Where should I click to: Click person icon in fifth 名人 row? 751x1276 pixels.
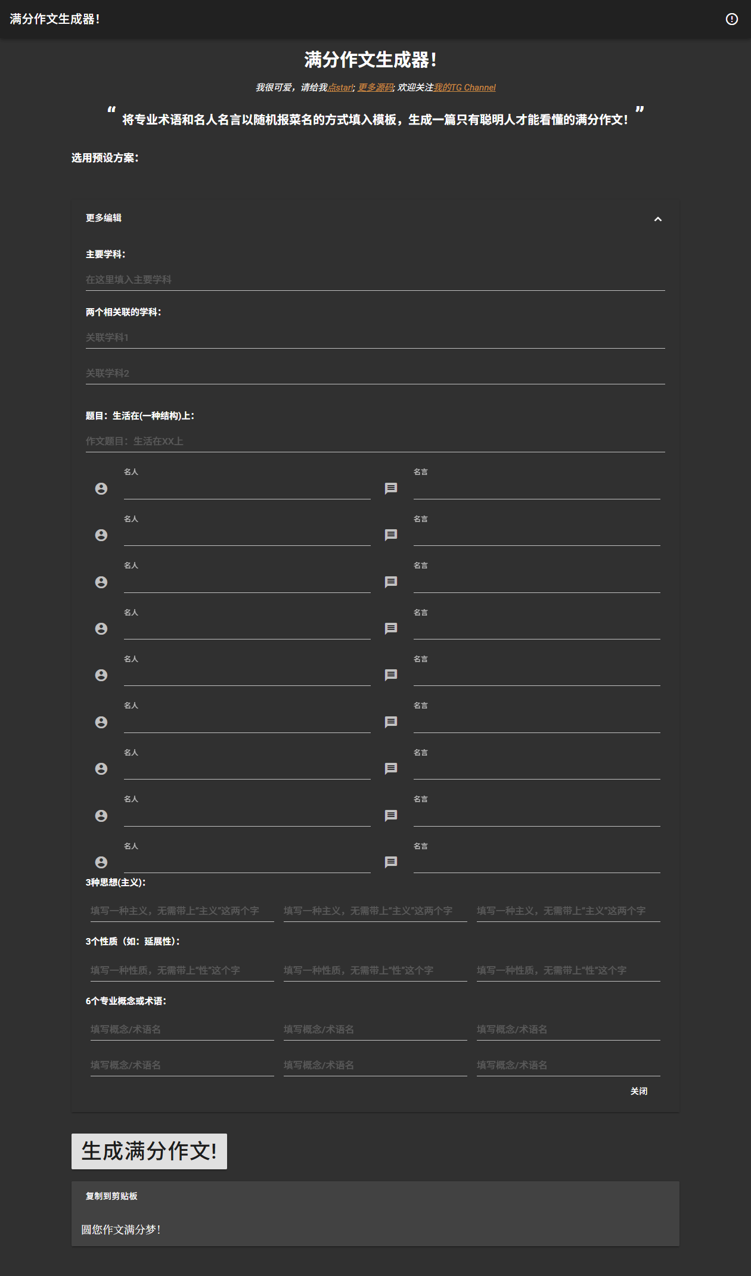[101, 675]
